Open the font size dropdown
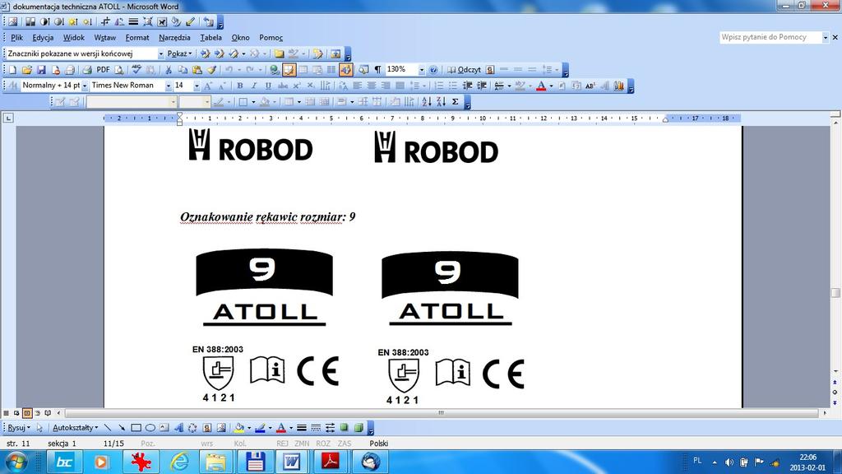 (197, 86)
